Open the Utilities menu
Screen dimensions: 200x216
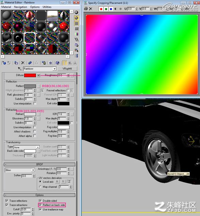click(x=47, y=7)
